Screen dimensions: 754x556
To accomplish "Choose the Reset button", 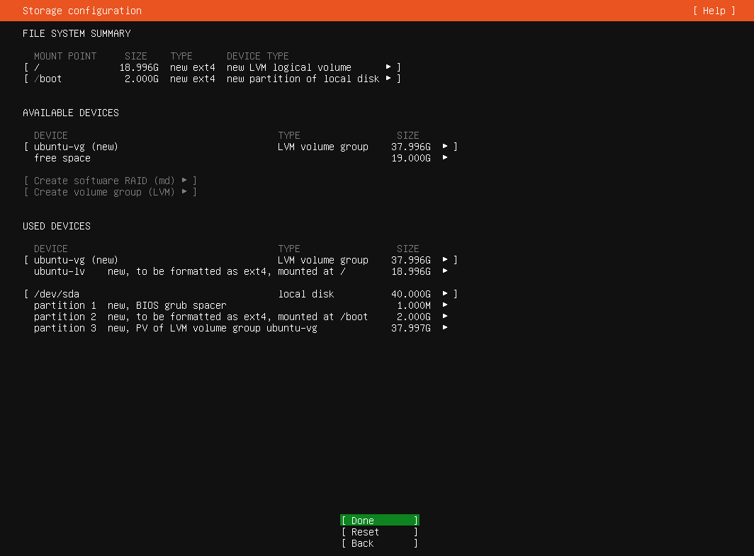I will point(379,532).
